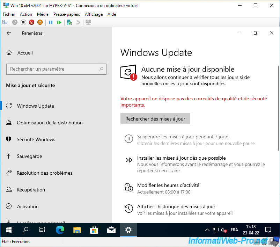Screen dimensions: 280x247
Task: Click the Settings window vertical scrollbar
Action: tap(279, 108)
